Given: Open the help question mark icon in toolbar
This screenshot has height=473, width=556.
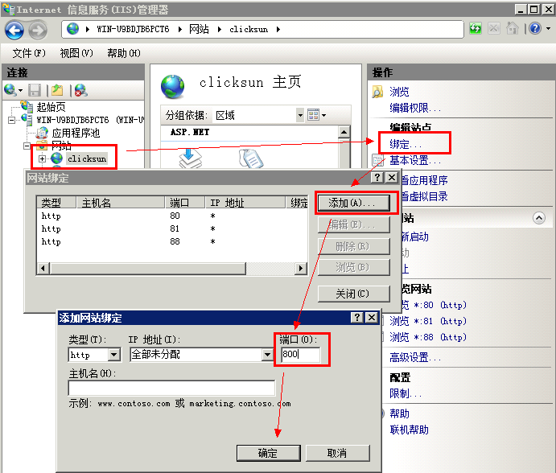Looking at the screenshot, I should pyautogui.click(x=535, y=29).
